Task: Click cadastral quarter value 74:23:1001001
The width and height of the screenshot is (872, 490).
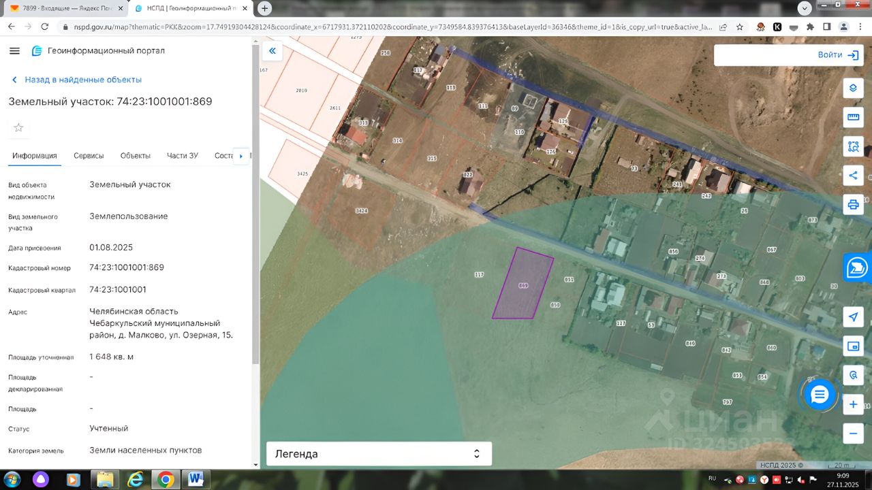Action: tap(118, 289)
